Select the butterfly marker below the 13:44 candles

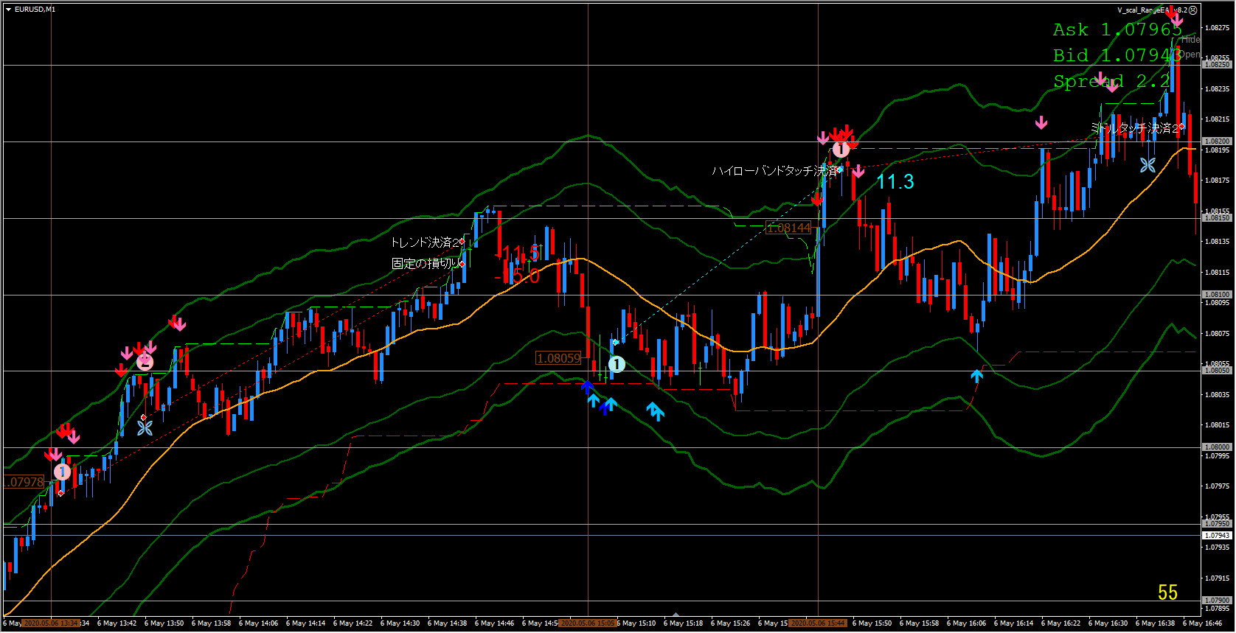[145, 427]
